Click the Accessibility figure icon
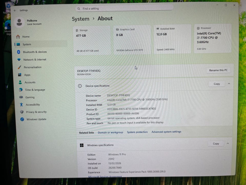 [x=22, y=105]
